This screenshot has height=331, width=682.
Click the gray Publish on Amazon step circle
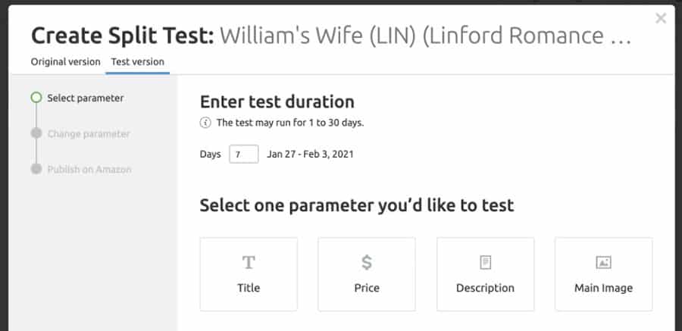tap(36, 169)
